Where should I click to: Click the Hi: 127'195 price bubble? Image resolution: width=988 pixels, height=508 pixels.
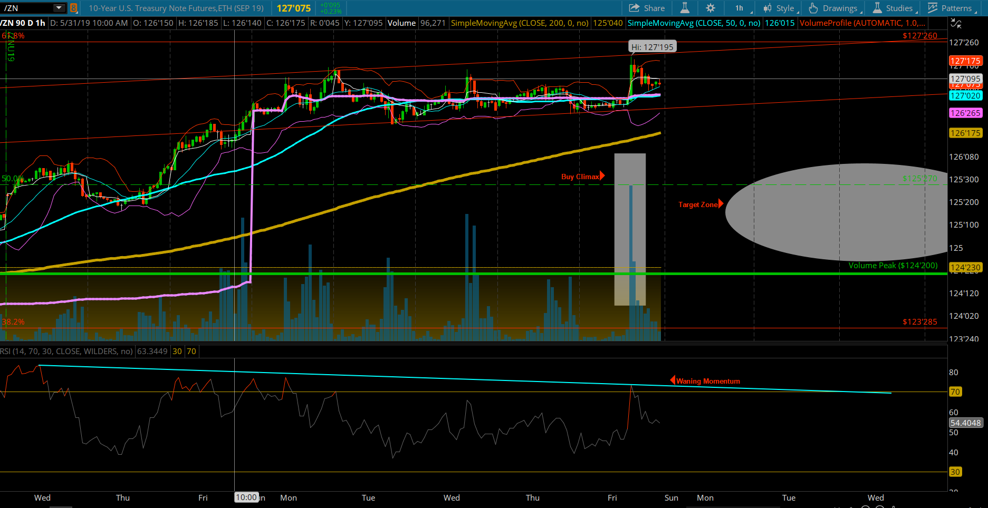click(x=653, y=47)
